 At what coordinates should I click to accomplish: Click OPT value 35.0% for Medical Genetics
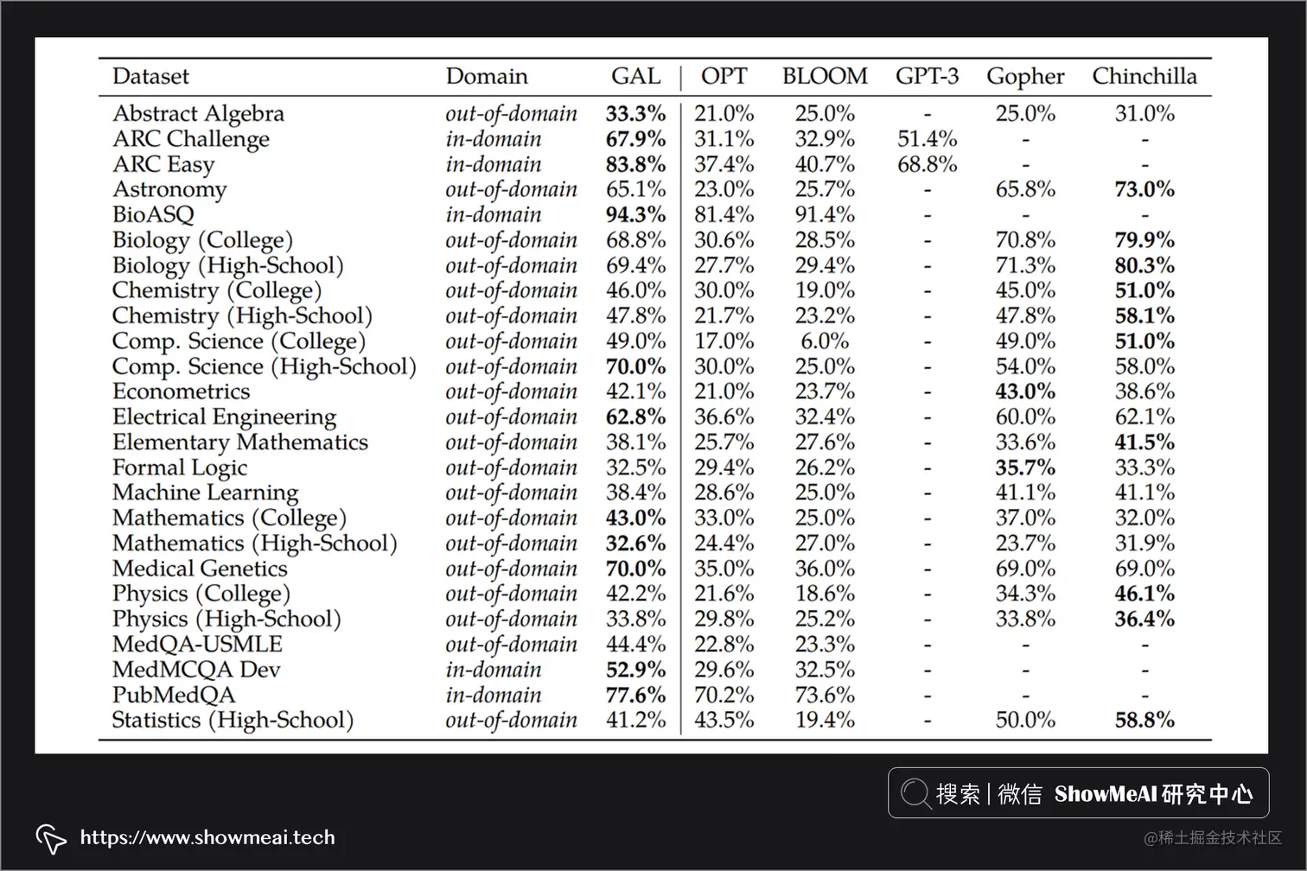pos(724,569)
